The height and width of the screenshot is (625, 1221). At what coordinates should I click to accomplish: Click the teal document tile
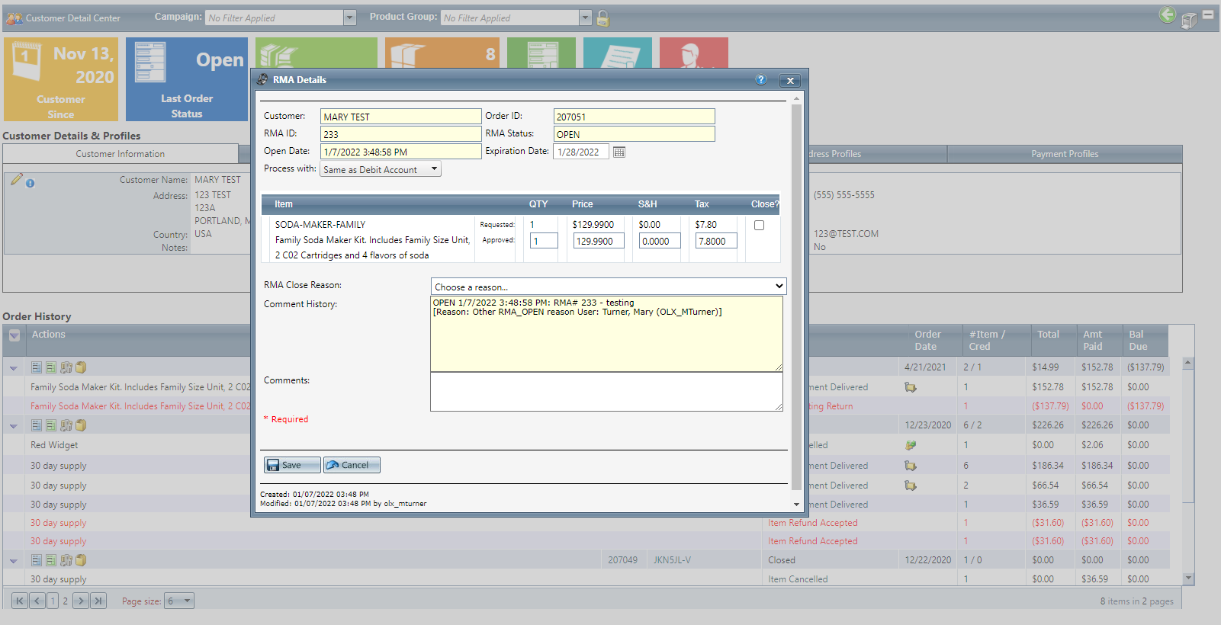pyautogui.click(x=618, y=53)
